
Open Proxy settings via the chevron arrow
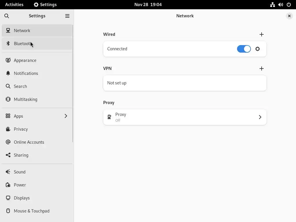(x=260, y=117)
